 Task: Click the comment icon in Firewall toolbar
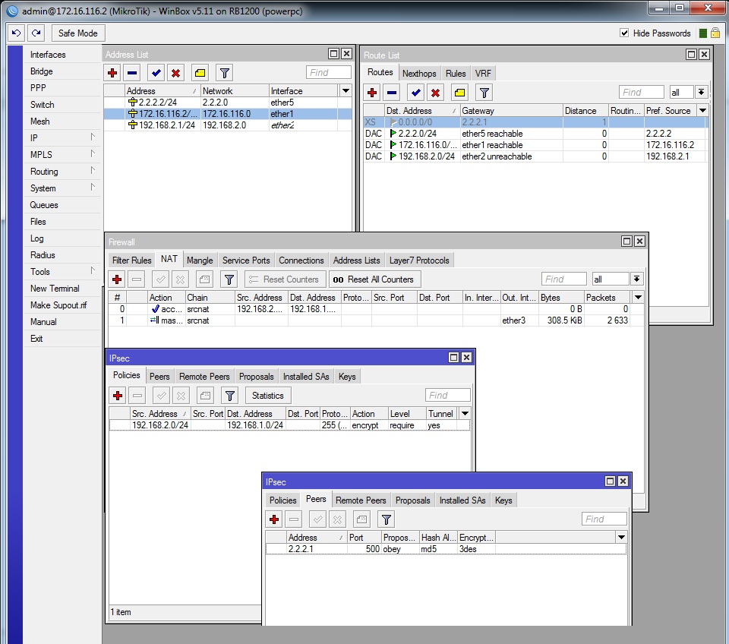click(x=204, y=279)
